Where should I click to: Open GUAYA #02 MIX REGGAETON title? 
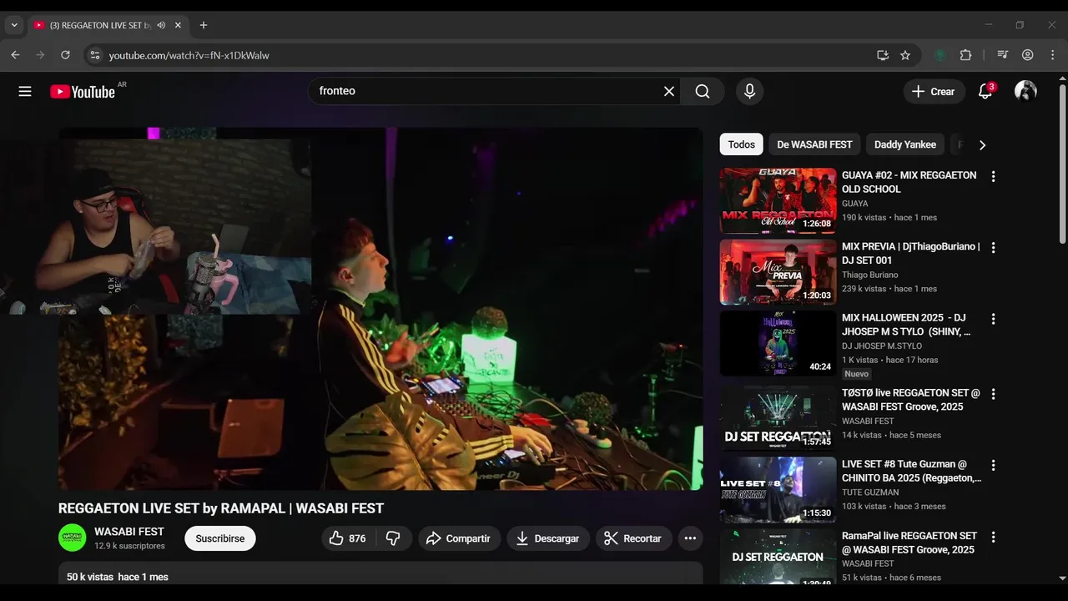pos(909,182)
